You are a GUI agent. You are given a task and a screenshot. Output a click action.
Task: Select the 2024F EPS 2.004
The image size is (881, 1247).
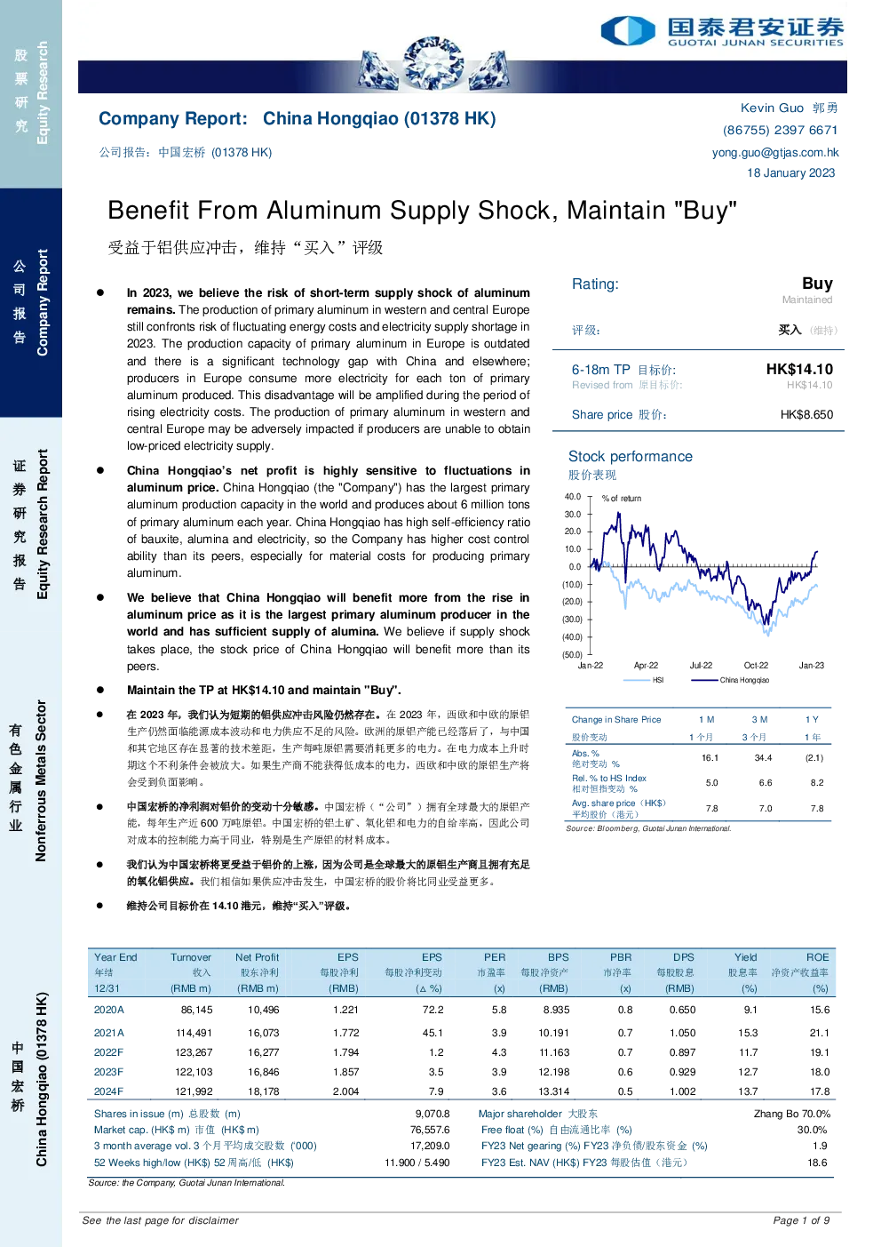coord(345,1091)
